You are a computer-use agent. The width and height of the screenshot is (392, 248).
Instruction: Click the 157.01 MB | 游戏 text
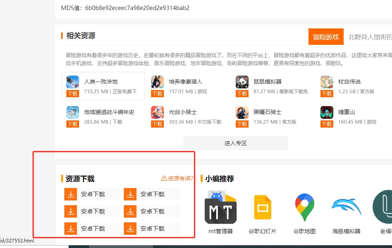188,91
